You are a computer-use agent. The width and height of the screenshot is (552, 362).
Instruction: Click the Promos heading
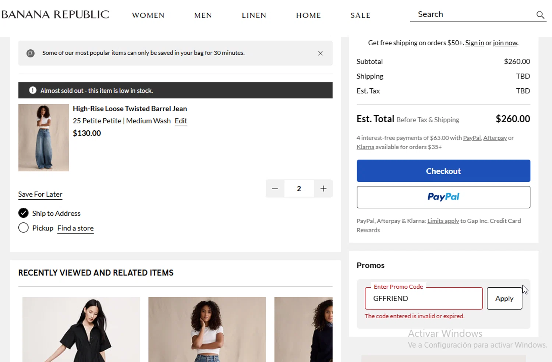tap(370, 265)
